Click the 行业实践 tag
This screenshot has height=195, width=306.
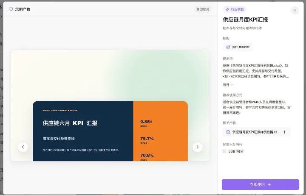[235, 9]
